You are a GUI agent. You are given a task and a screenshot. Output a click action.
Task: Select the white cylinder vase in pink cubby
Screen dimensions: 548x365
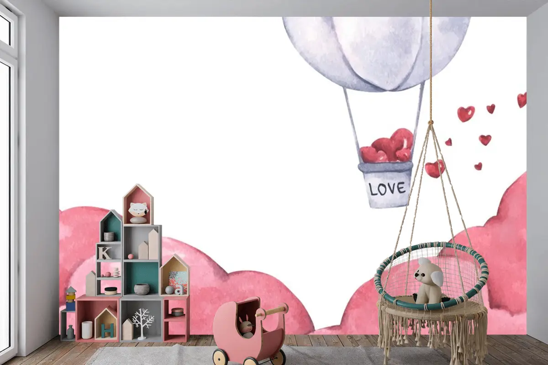(87, 329)
